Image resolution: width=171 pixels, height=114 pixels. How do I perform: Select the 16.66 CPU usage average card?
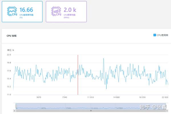click(x=22, y=12)
